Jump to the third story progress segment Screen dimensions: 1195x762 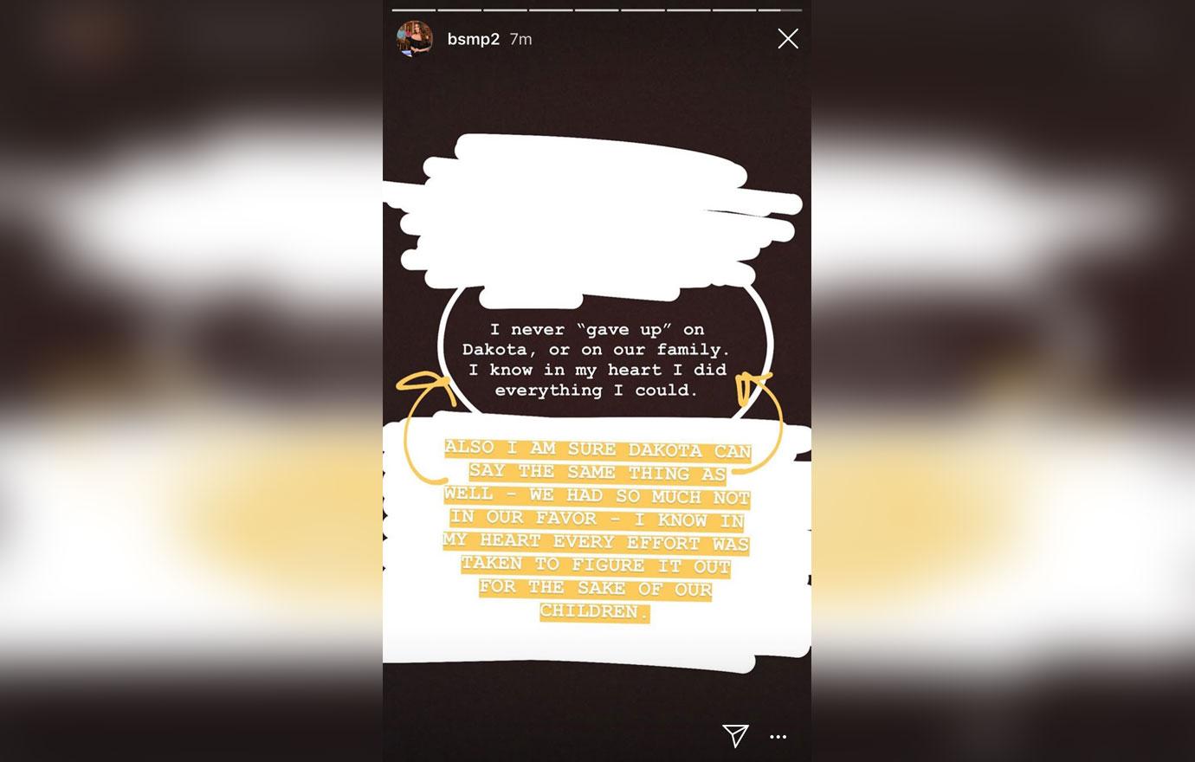pyautogui.click(x=506, y=10)
